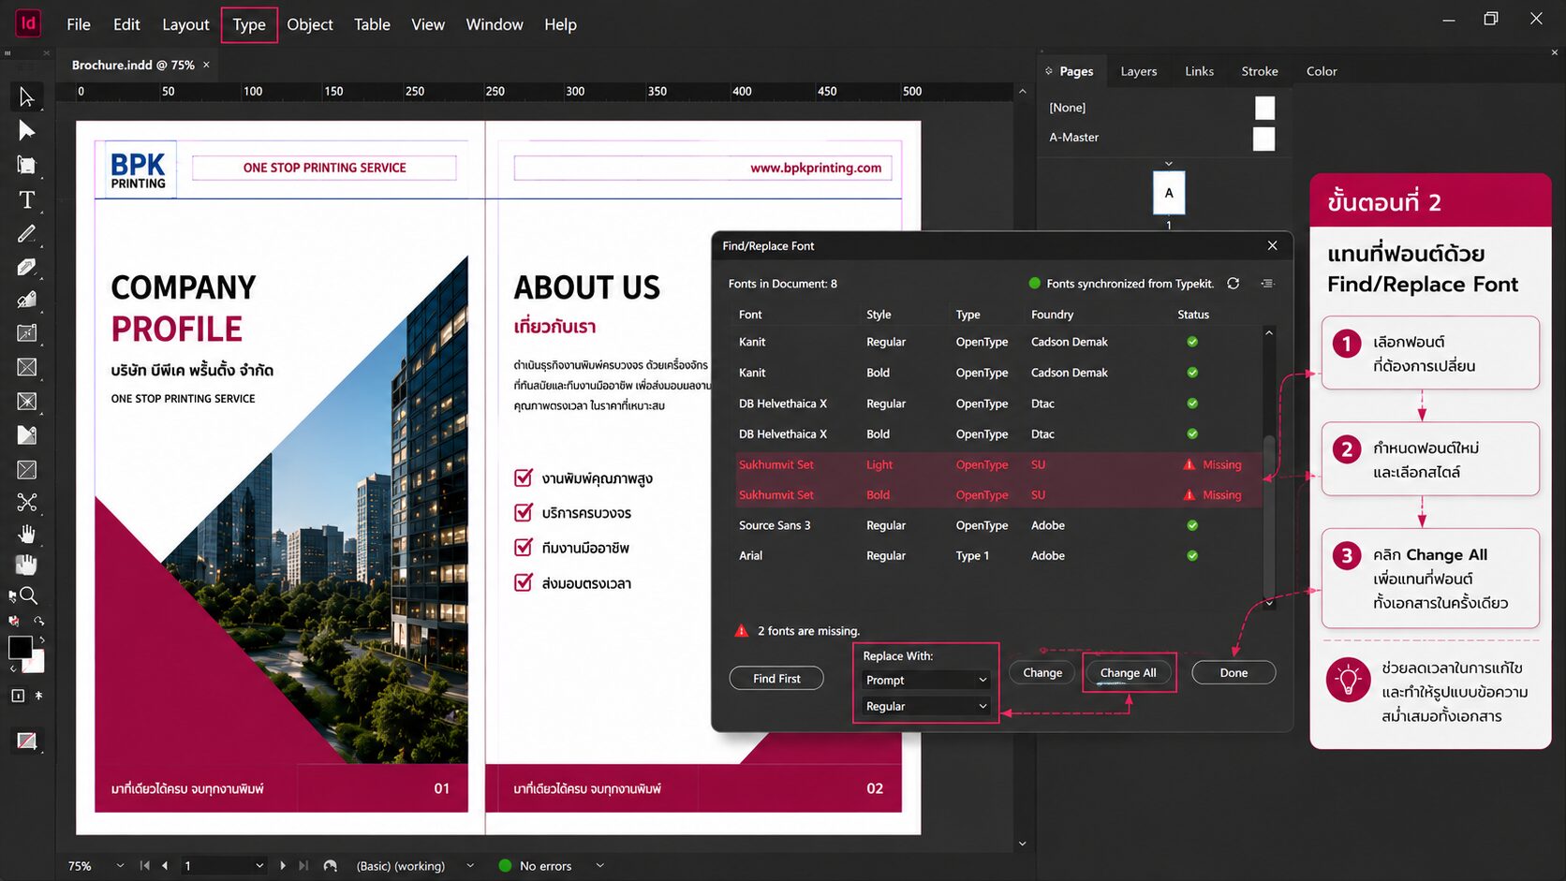
Task: Select the missing Sukhumvit Set Light font row
Action: (998, 464)
